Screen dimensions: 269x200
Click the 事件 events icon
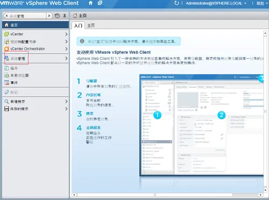click(x=6, y=83)
